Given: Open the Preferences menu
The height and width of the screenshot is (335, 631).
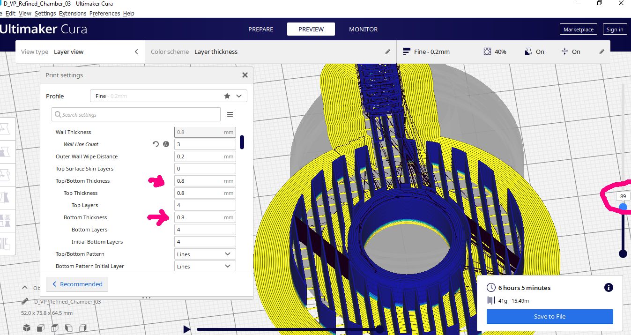Looking at the screenshot, I should tap(105, 14).
